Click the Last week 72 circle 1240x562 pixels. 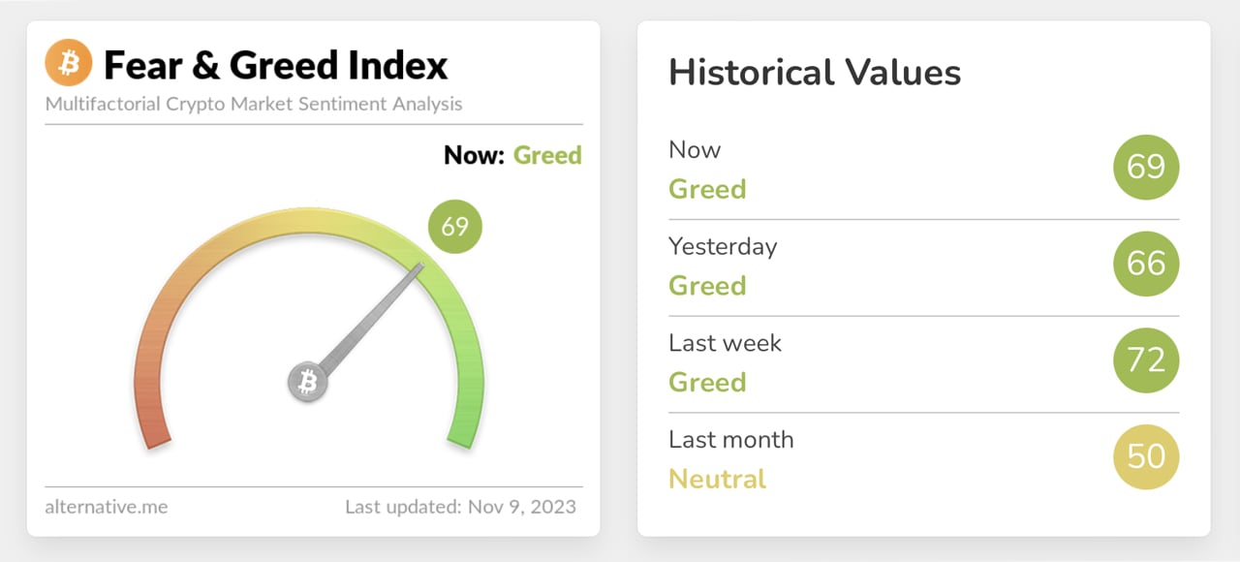point(1146,360)
